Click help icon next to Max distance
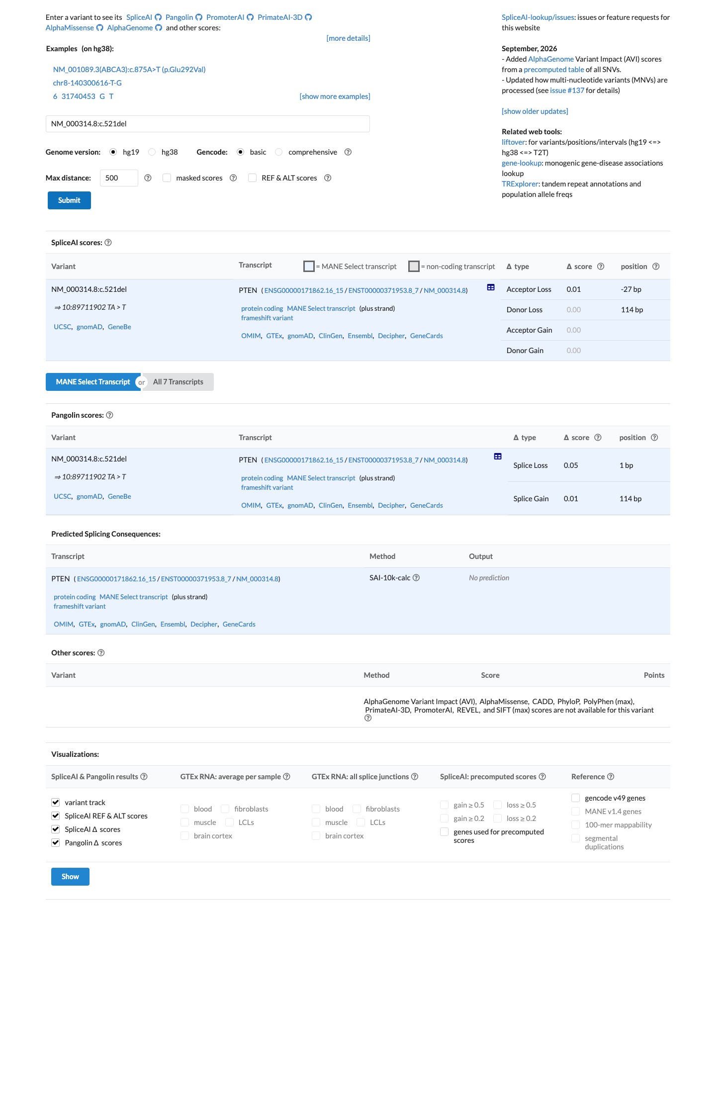The image size is (723, 1094). (148, 178)
